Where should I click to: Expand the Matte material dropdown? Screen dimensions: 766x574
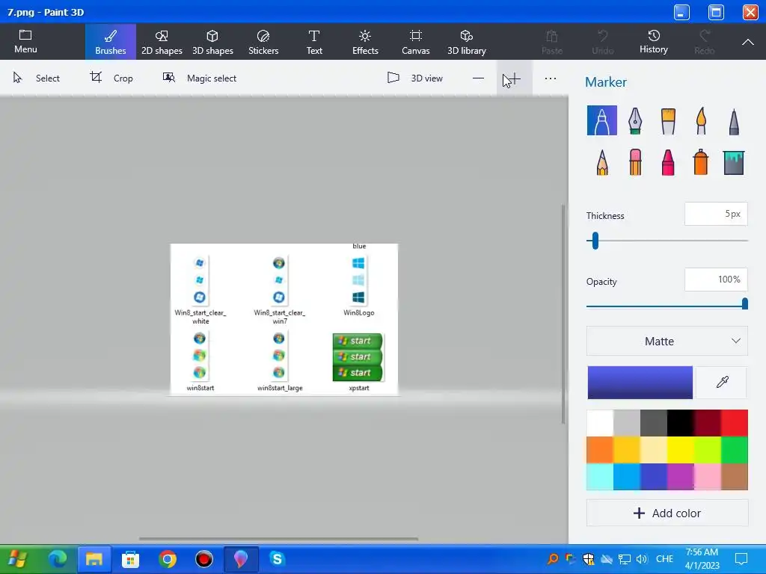point(667,341)
